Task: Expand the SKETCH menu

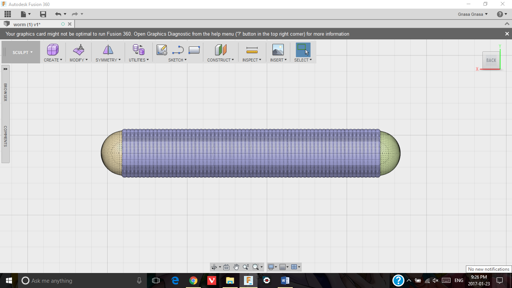Action: [177, 60]
